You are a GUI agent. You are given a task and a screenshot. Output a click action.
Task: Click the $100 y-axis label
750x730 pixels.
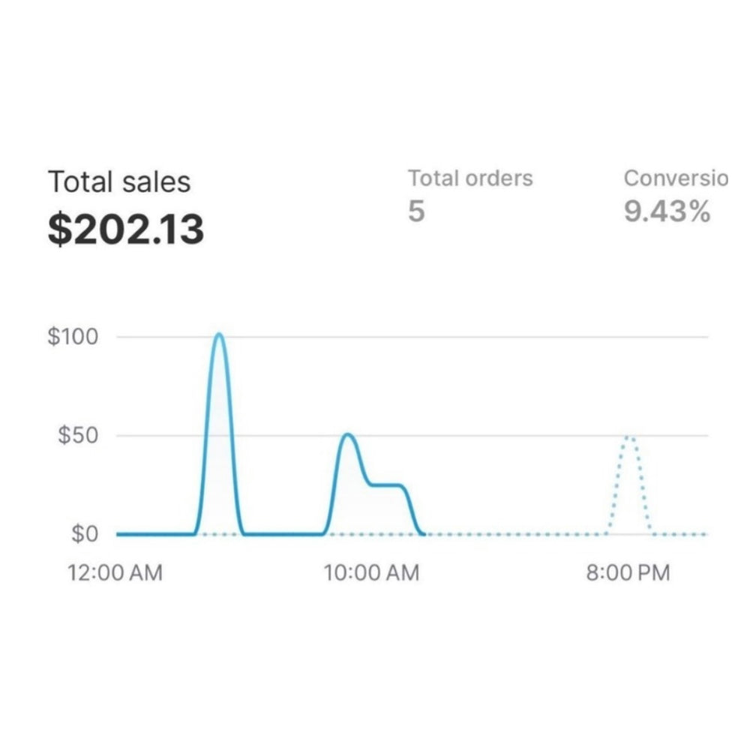point(73,337)
